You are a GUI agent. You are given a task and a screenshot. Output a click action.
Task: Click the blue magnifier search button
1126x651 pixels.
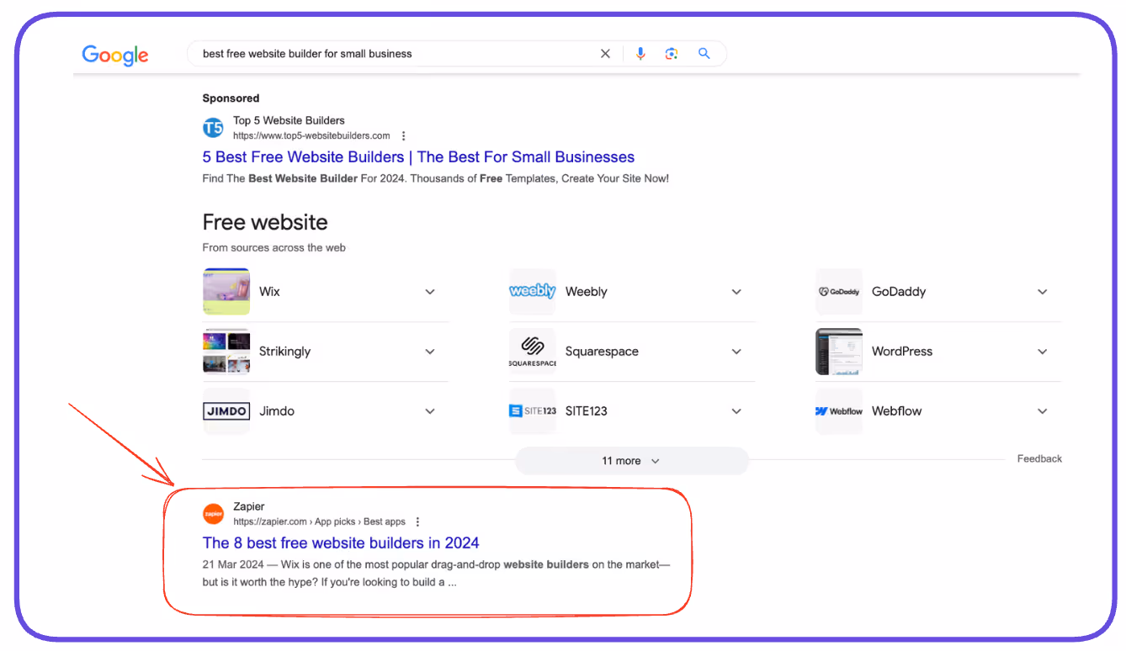pos(704,54)
